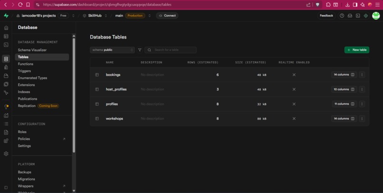383x193 pixels.
Task: Open the Table Editor icon in left rail
Action: 6,37
